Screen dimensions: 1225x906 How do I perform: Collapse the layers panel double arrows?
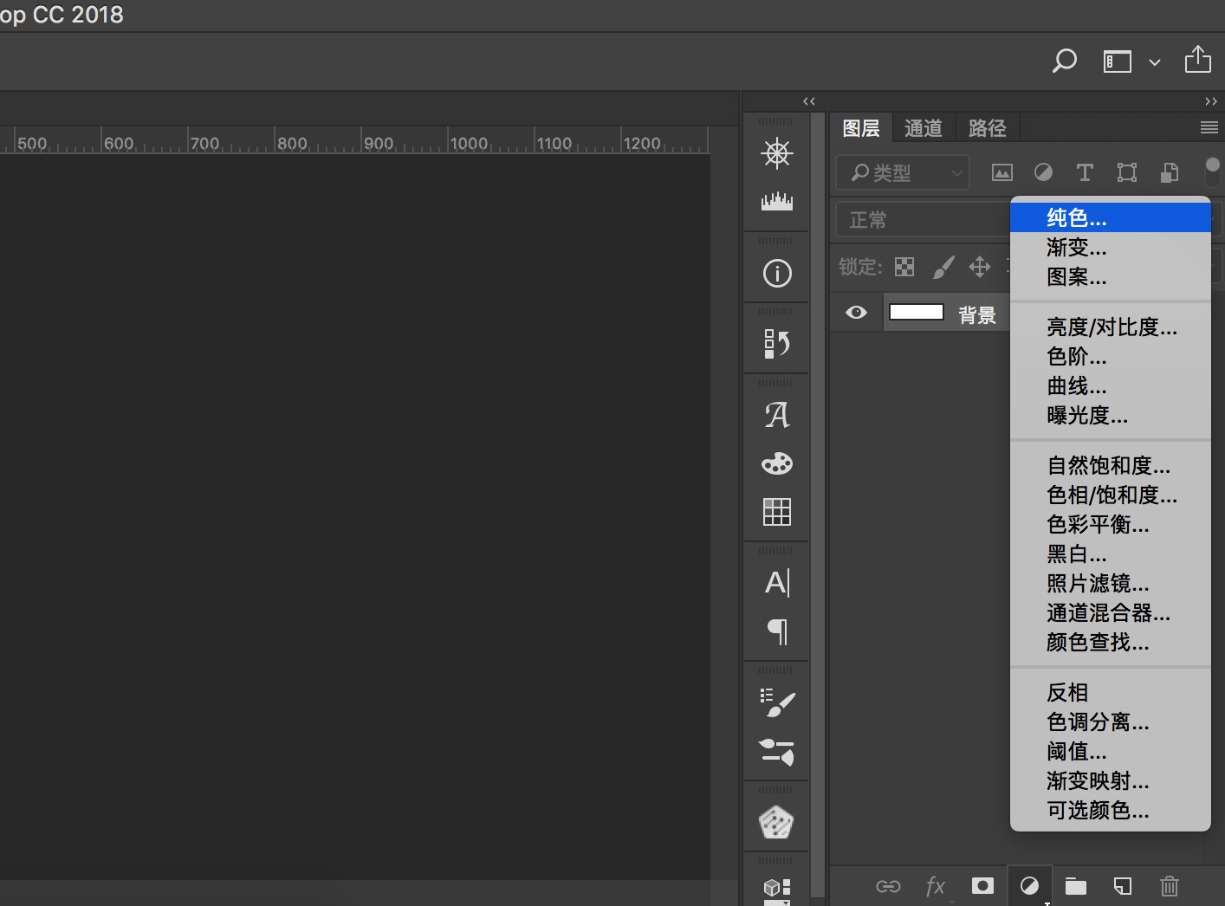coord(1211,101)
